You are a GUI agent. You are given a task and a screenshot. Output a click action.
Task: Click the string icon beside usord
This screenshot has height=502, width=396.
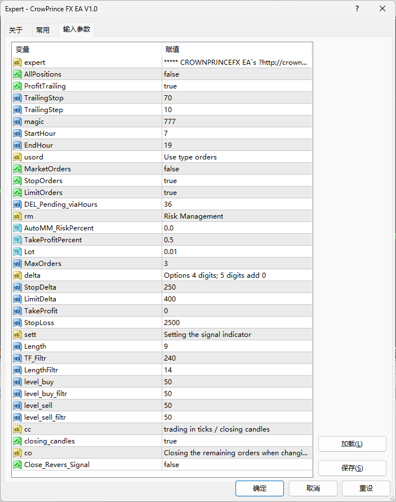coord(17,157)
